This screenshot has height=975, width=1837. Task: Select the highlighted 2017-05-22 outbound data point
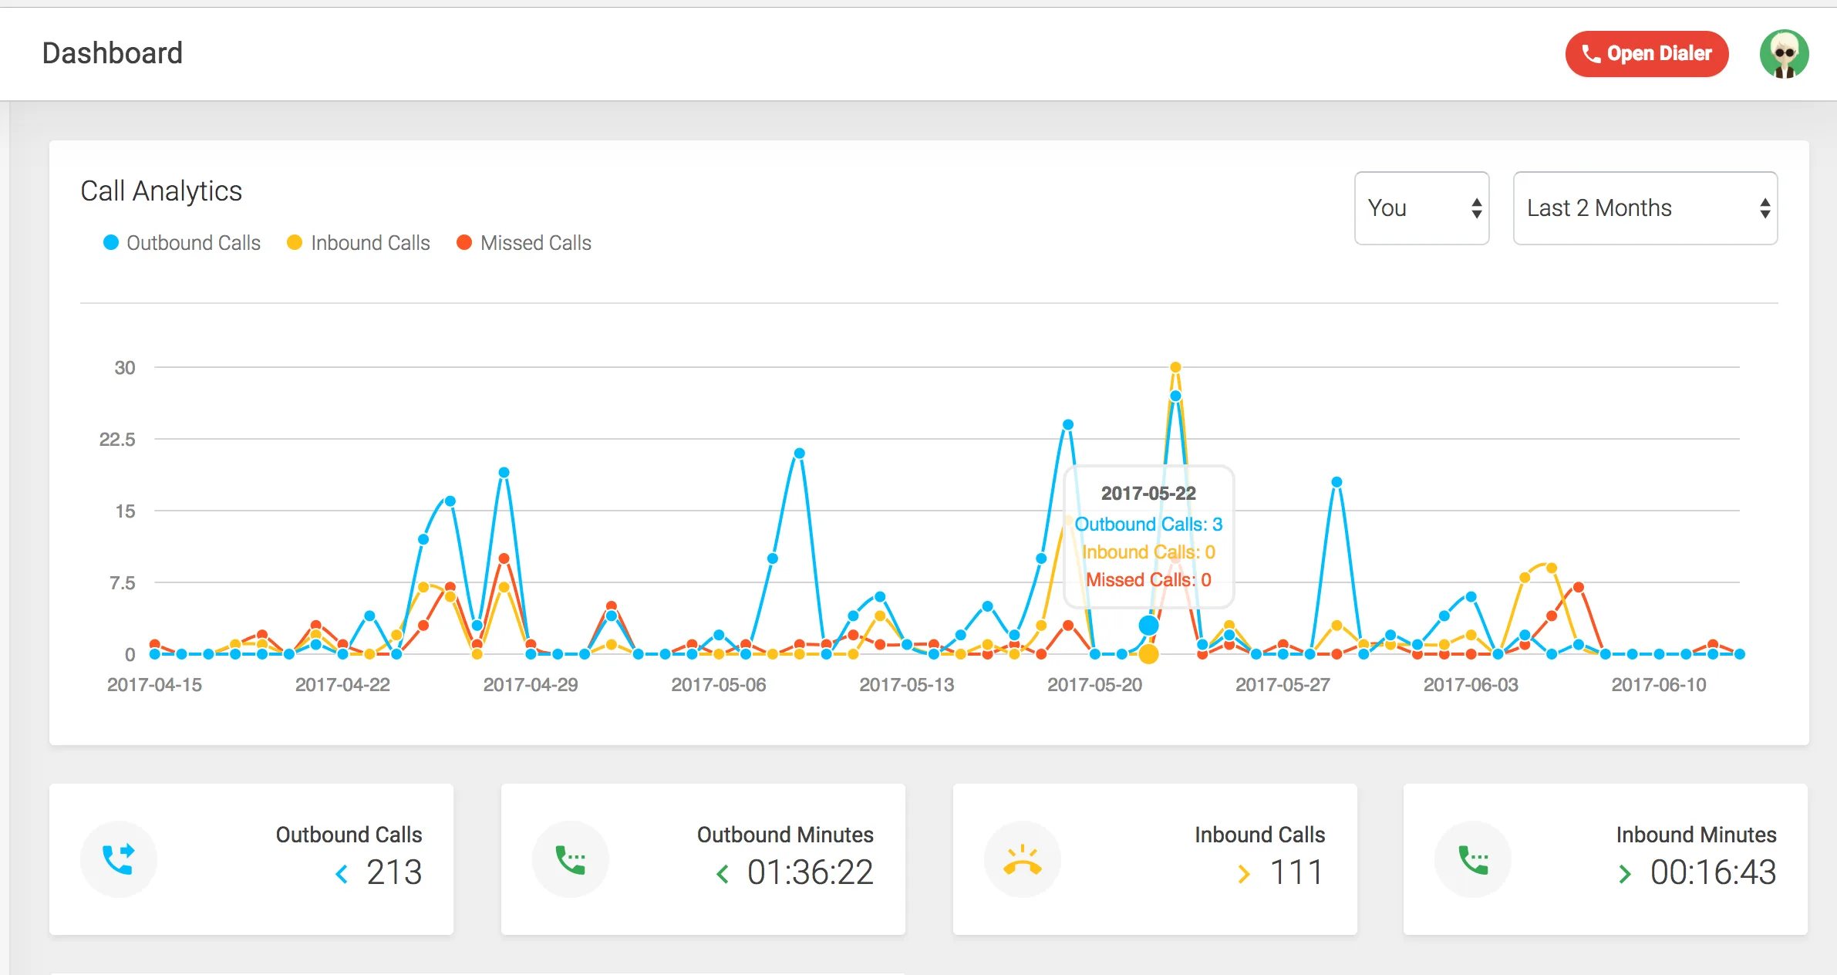click(x=1148, y=625)
